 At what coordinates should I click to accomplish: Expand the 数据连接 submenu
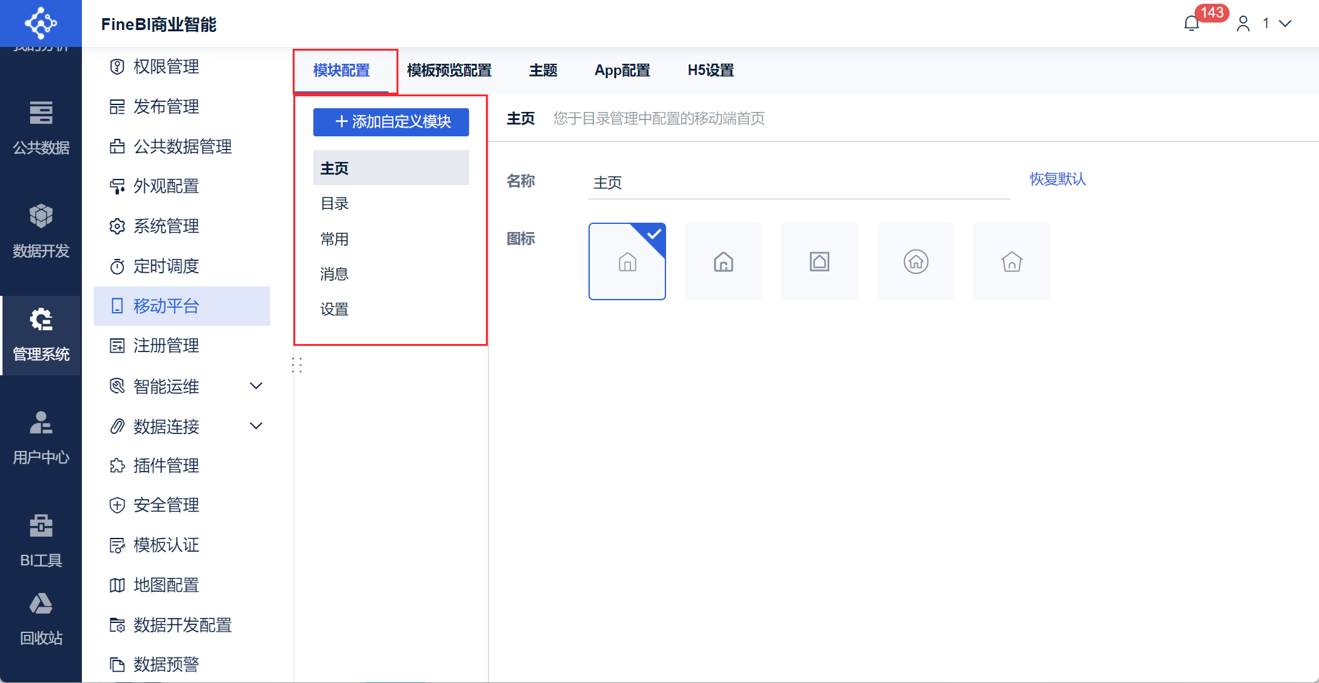coord(256,426)
